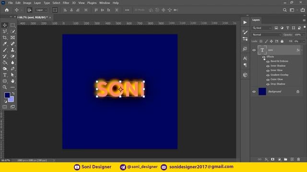Toggle lock position on layer
Image resolution: width=307 pixels, height=172 pixels.
pyautogui.click(x=271, y=42)
